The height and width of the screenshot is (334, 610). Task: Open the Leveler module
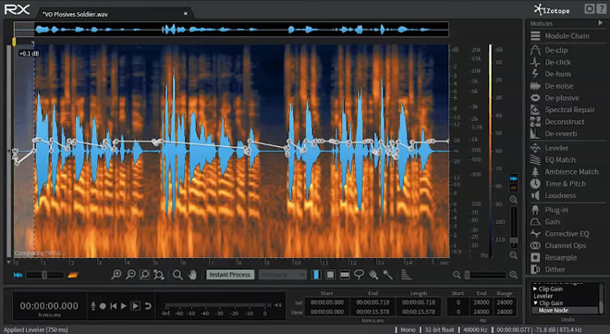[549, 148]
